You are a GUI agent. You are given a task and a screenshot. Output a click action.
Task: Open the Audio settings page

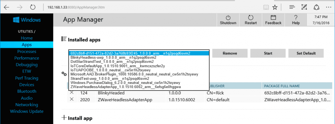point(27,98)
